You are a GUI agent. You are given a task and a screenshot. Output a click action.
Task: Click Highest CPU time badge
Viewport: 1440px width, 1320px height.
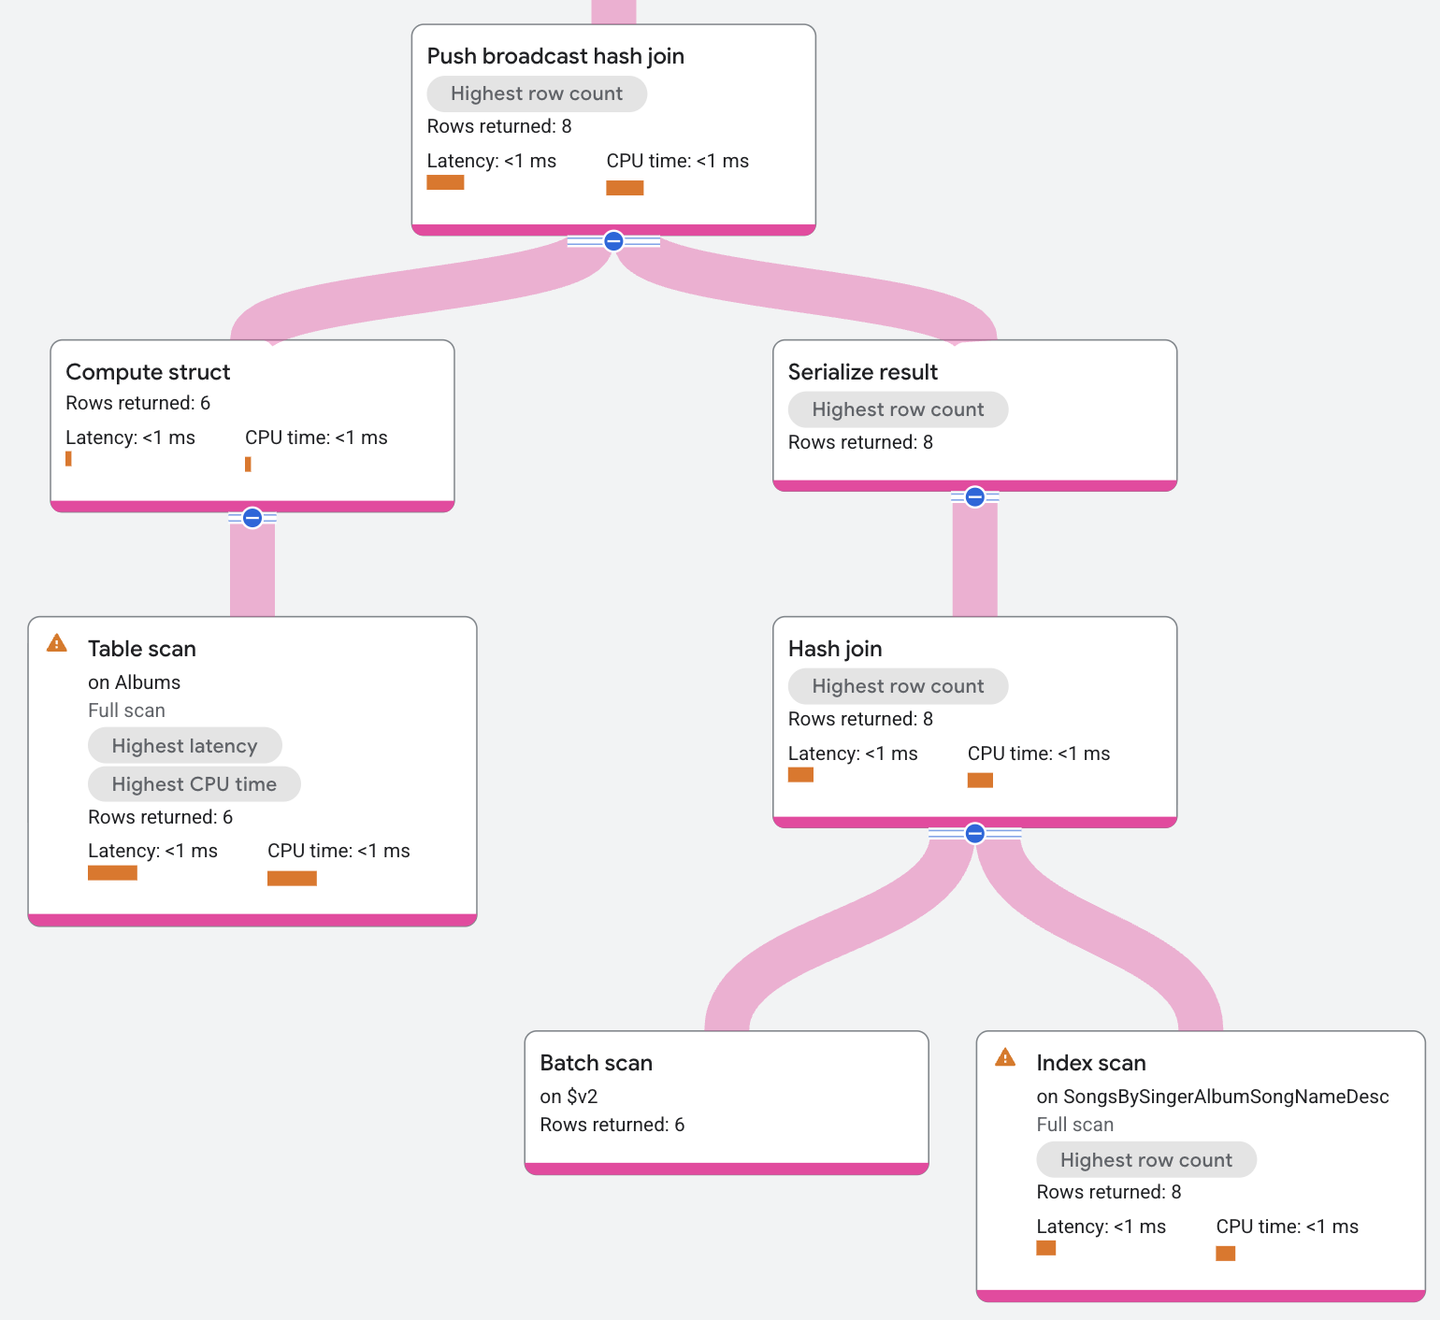(194, 784)
